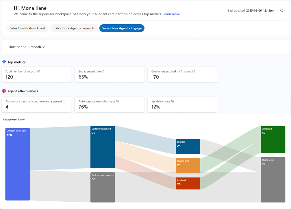Click the Escalation rate info icon
Screen dimensions: 291x209
[x=172, y=101]
